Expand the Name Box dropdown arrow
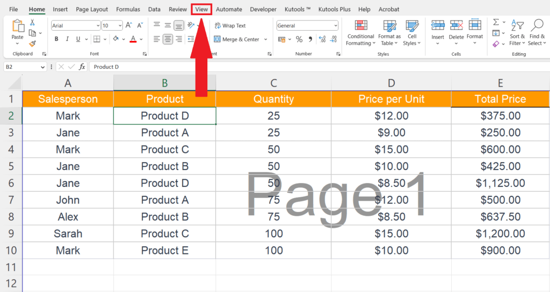The width and height of the screenshot is (550, 292). [43, 67]
